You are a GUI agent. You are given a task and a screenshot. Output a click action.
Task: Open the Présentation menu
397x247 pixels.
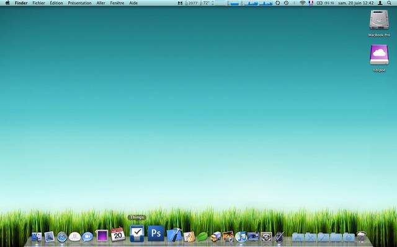[x=79, y=3]
